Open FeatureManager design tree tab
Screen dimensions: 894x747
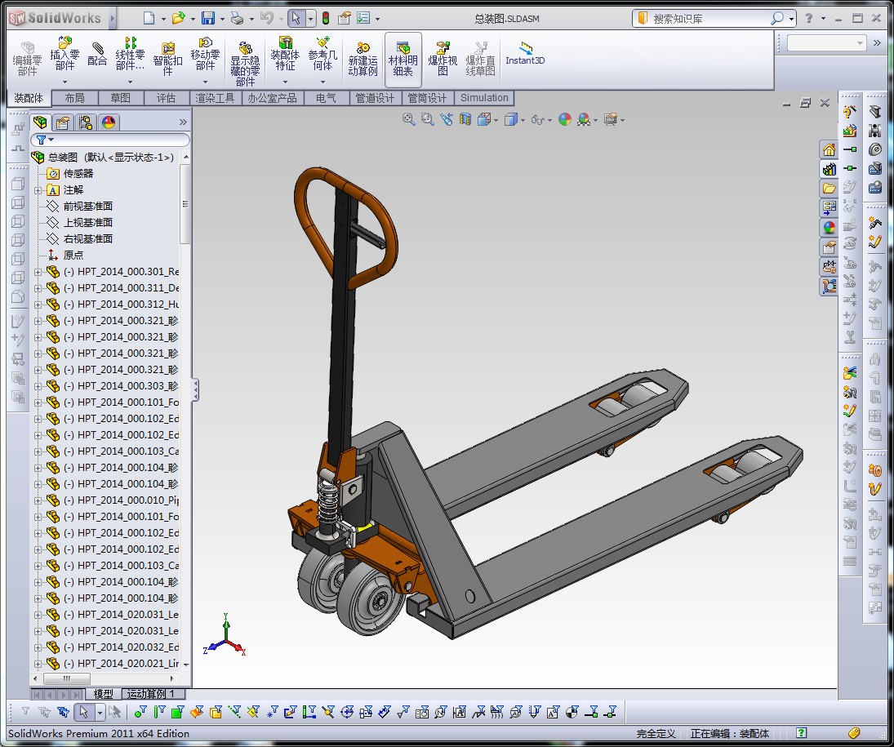point(41,122)
